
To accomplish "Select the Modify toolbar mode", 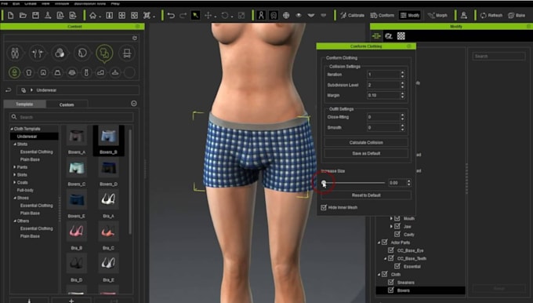I will pos(410,16).
